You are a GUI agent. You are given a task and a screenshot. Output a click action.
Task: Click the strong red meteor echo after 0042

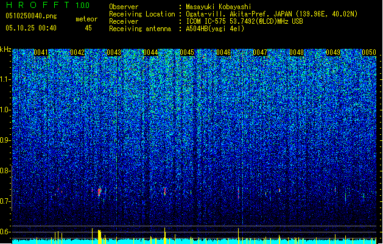coord(99,192)
